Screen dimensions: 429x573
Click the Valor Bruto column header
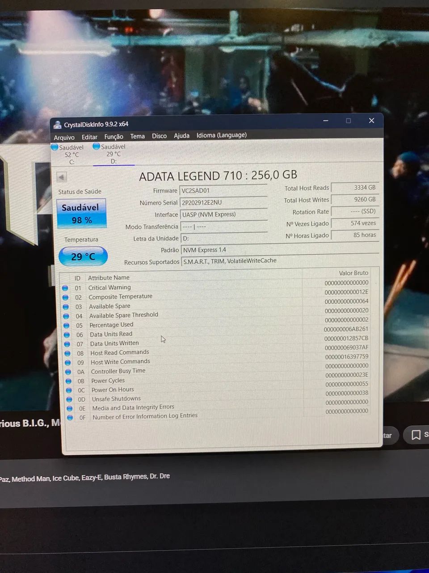353,273
